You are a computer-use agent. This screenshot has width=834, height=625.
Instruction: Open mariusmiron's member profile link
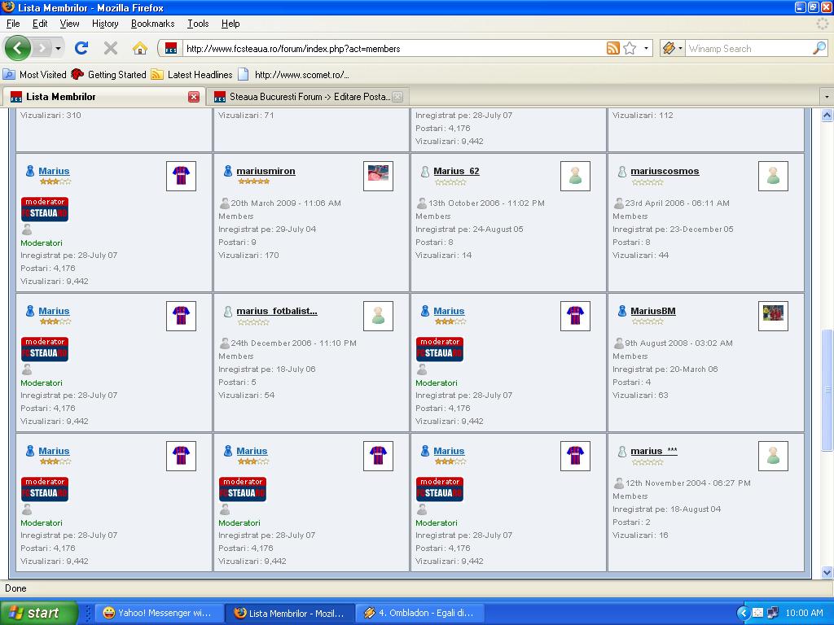tap(266, 172)
